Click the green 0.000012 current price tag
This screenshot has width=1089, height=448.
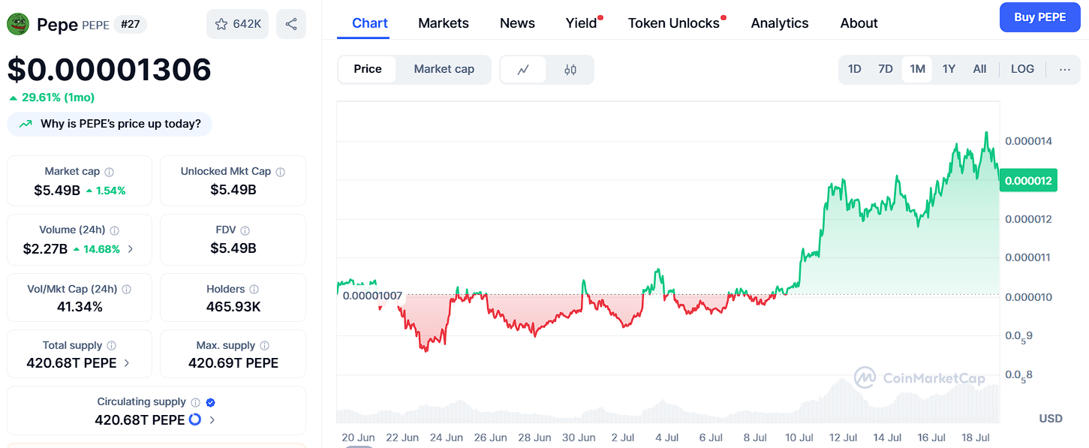pyautogui.click(x=1028, y=180)
